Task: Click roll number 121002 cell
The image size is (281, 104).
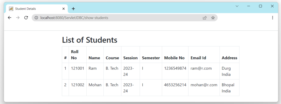Action: (78, 88)
